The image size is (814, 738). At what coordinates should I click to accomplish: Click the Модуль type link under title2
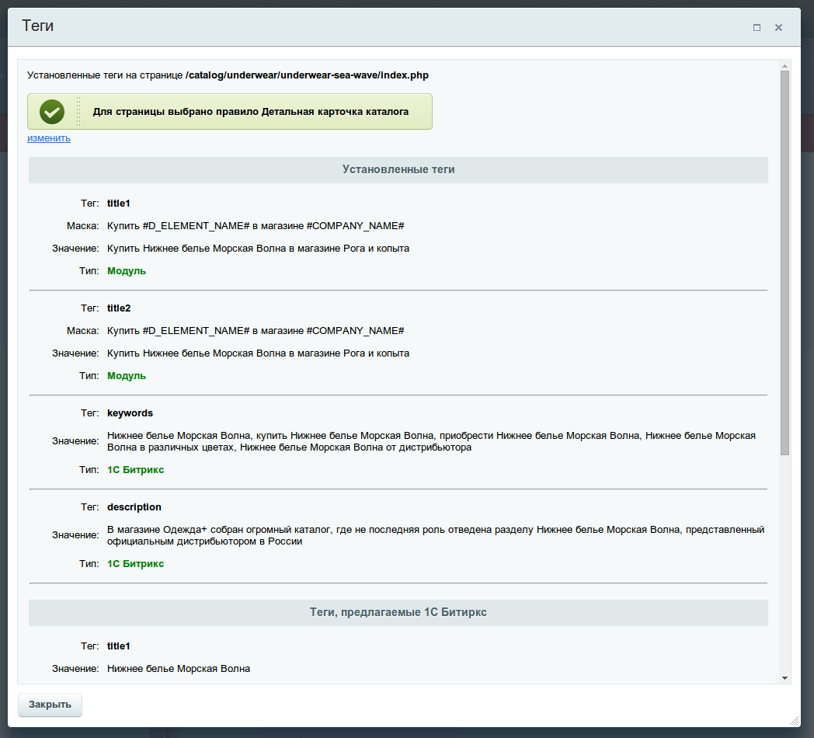[x=126, y=375]
